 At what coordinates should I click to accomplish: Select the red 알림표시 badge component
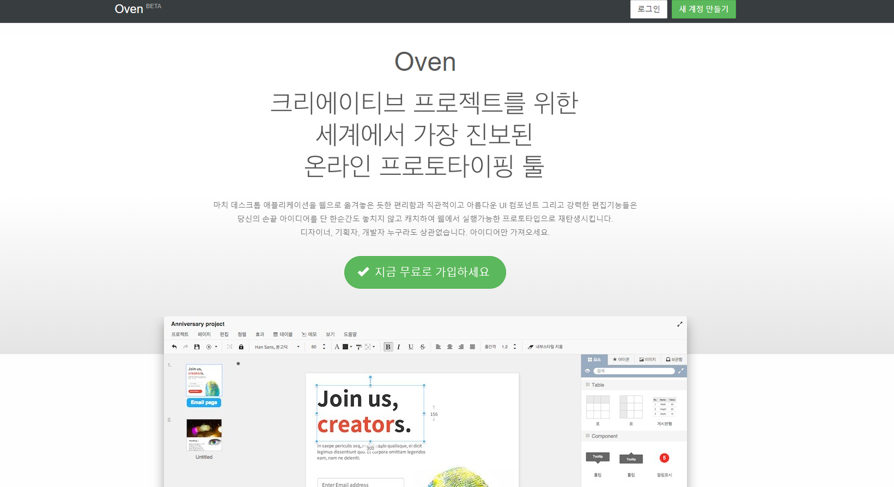pos(664,458)
